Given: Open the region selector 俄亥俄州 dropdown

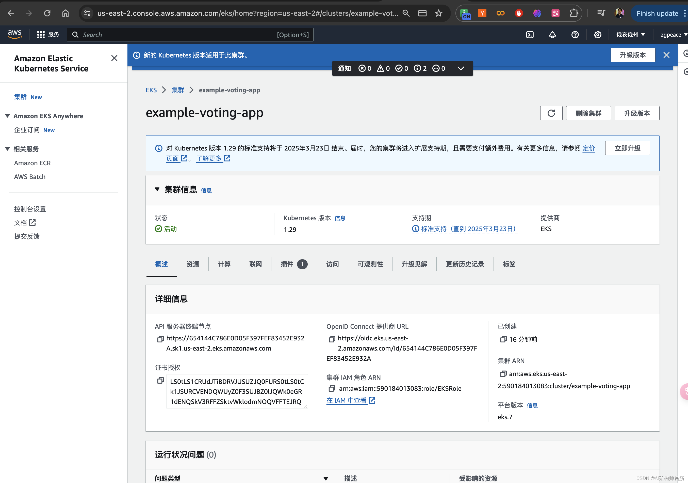Looking at the screenshot, I should point(630,35).
